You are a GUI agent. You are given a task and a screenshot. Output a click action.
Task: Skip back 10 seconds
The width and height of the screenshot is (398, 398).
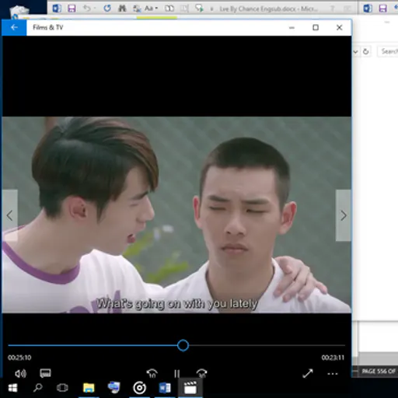[x=152, y=373]
